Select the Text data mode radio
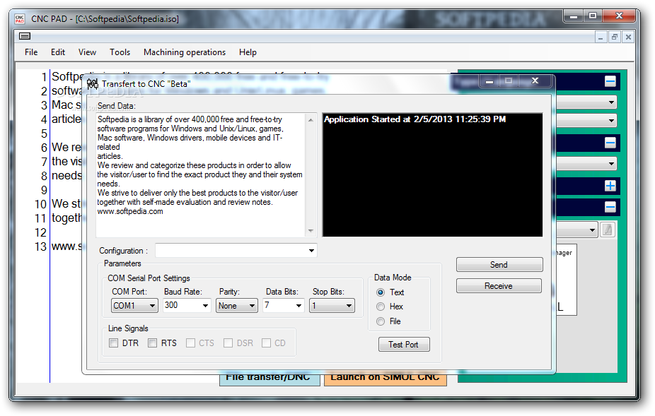Viewport: 655px width, 416px height. (381, 292)
